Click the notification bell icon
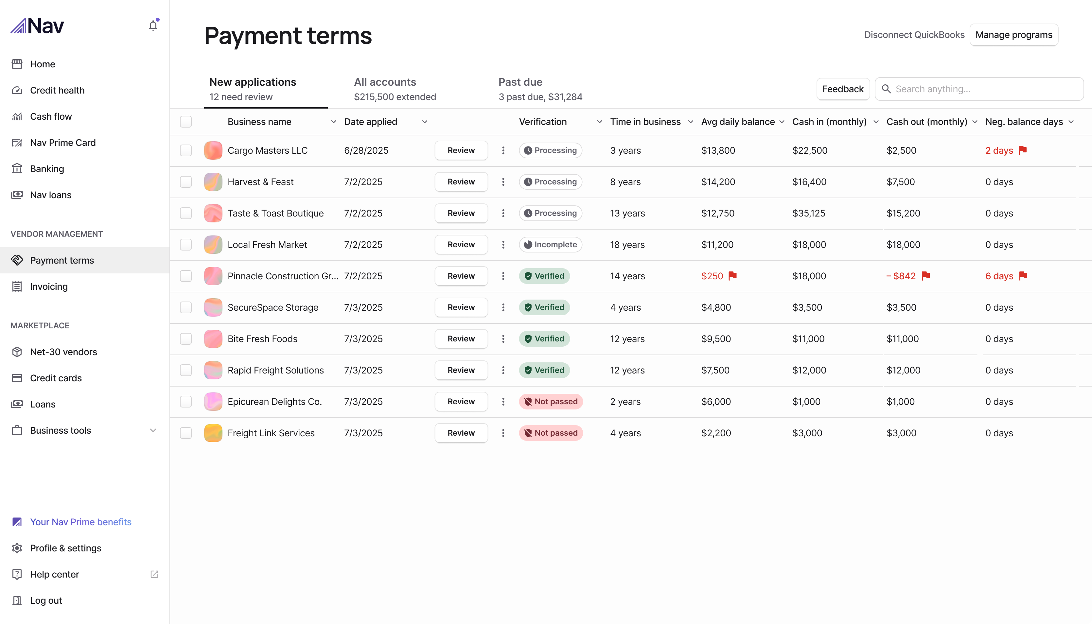The width and height of the screenshot is (1092, 624). point(153,26)
